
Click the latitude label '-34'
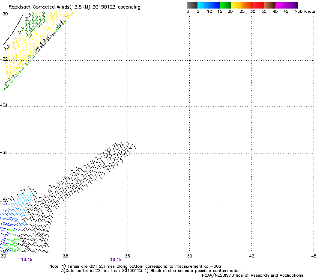click(4, 105)
